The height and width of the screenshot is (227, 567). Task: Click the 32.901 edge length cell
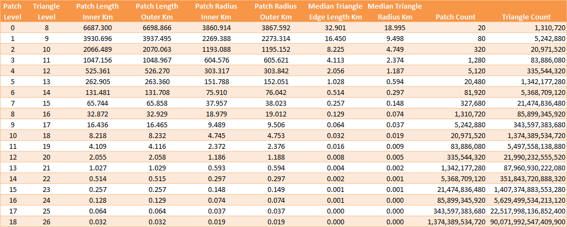click(x=336, y=27)
